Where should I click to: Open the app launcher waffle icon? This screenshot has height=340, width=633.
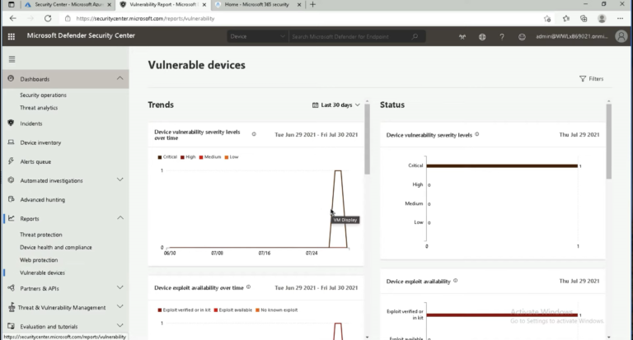pyautogui.click(x=12, y=36)
